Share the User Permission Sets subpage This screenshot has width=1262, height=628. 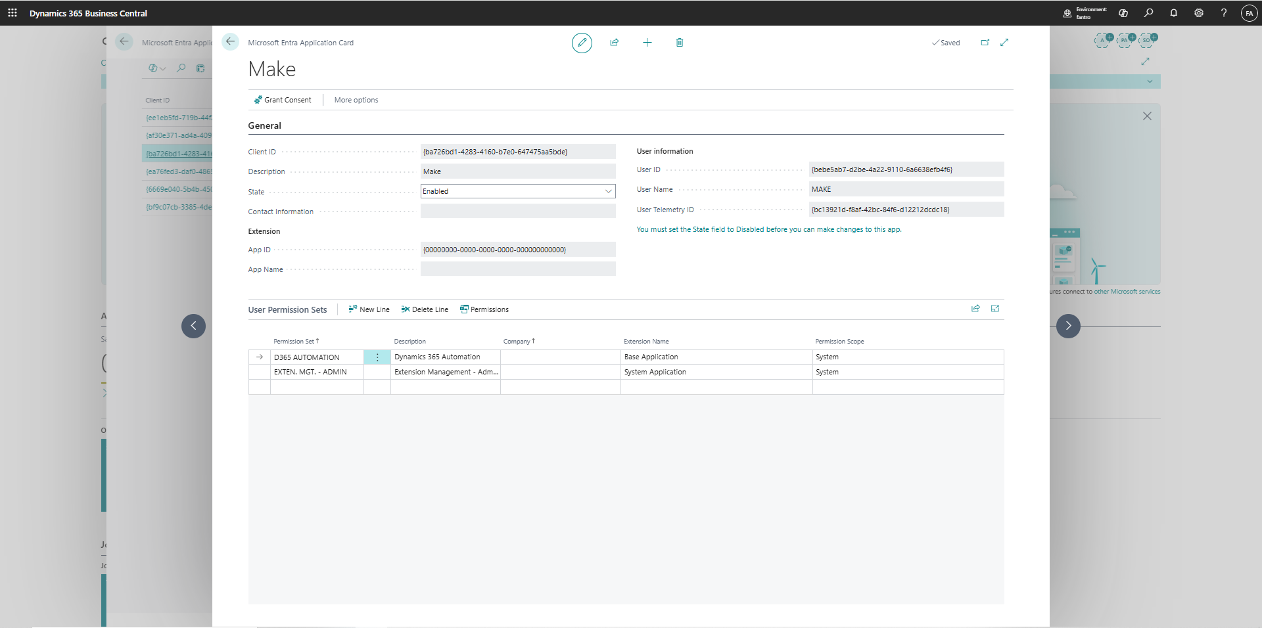click(x=976, y=309)
